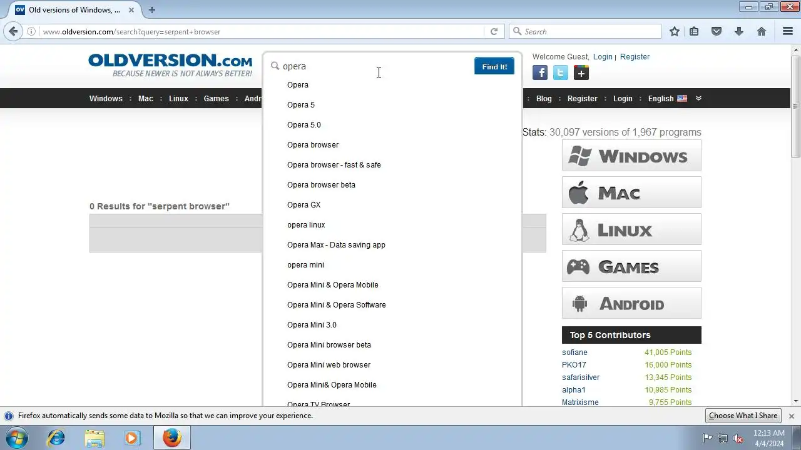The image size is (801, 450).
Task: Click Login link beside Welcome Guest
Action: [x=603, y=56]
